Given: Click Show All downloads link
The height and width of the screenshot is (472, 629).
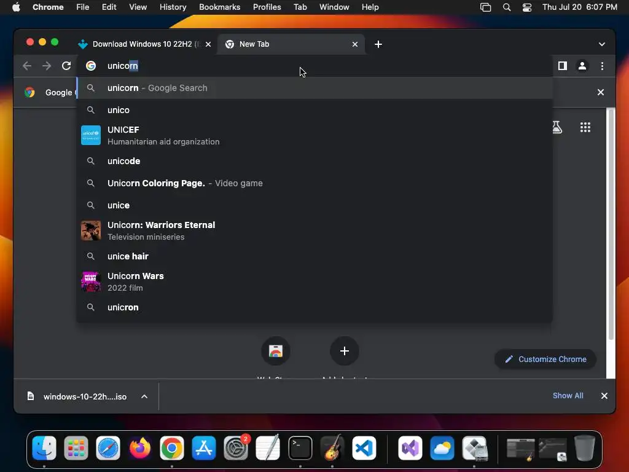Looking at the screenshot, I should tap(568, 396).
